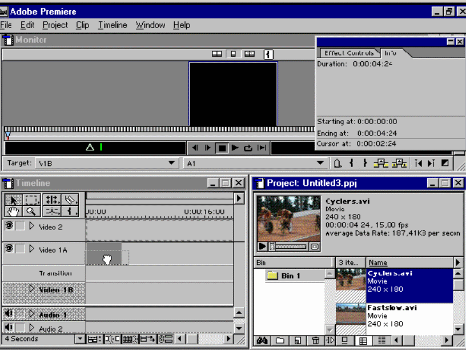The height and width of the screenshot is (350, 466).
Task: Open the File menu
Action: (x=6, y=25)
